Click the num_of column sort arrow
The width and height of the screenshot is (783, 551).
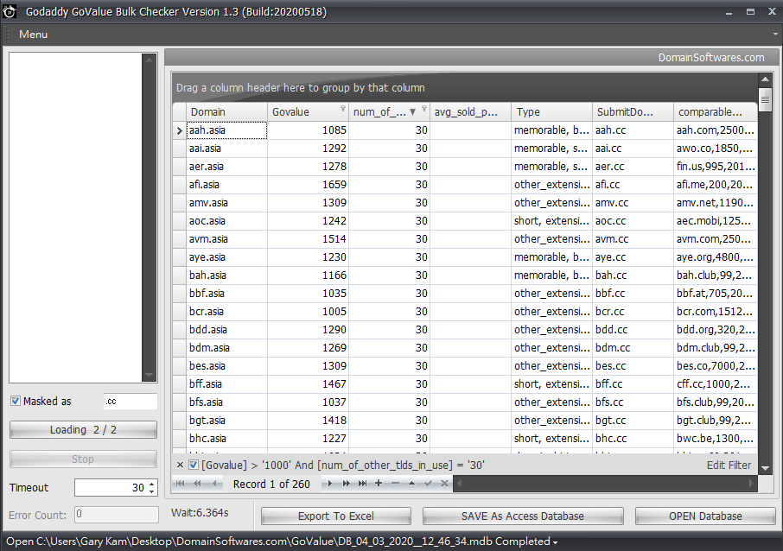(x=412, y=112)
